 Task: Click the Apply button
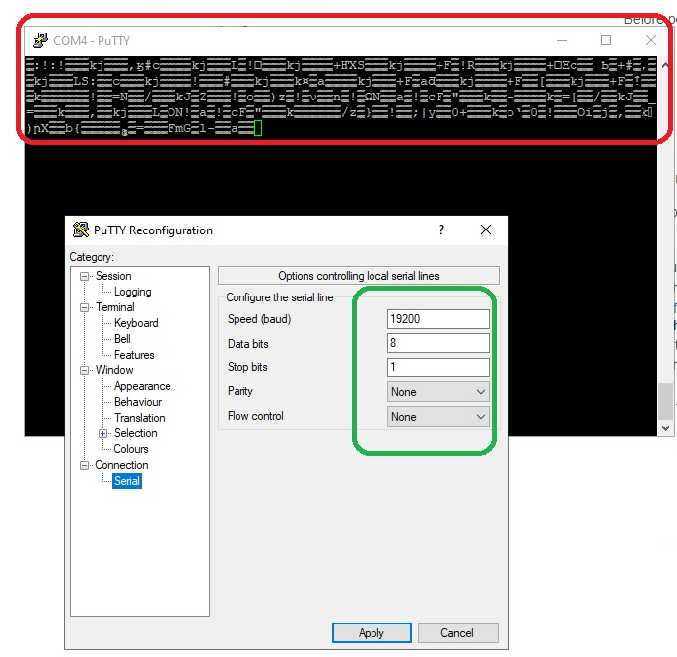pos(372,633)
